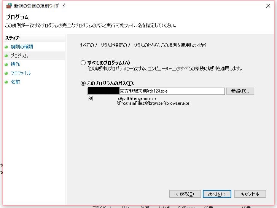Click the プログラム page heading
The height and width of the screenshot is (208, 277).
[x=17, y=17]
